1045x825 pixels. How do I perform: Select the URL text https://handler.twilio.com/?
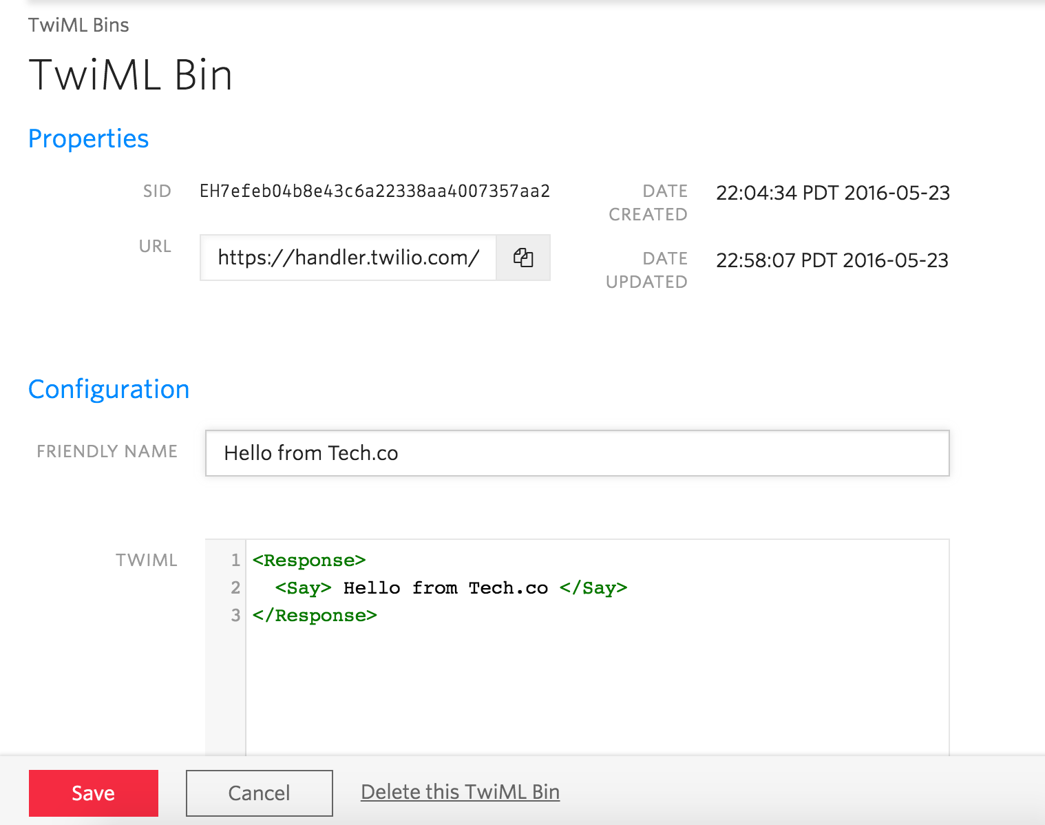point(348,258)
